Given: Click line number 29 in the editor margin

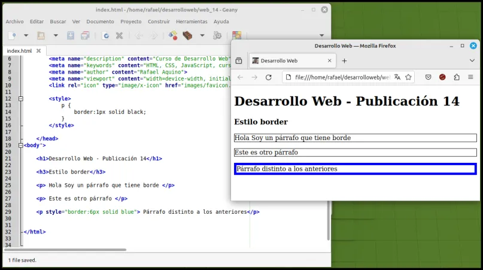Looking at the screenshot, I should pos(8,212).
